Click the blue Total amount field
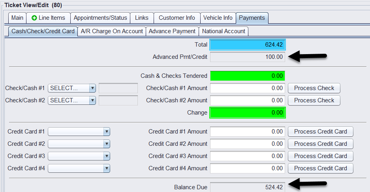The image size is (370, 192). point(247,45)
